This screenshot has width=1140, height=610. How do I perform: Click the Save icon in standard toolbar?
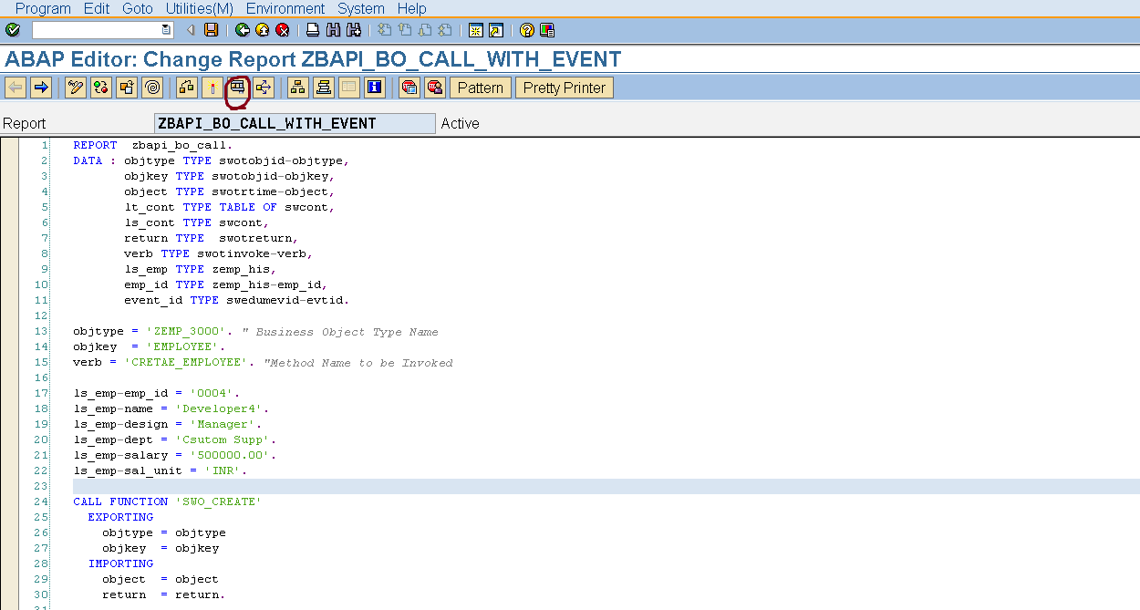click(212, 30)
